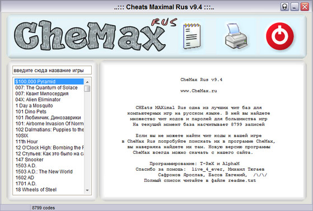313x211 pixels.
Task: Click the www.CheMax.ru website text
Action: click(198, 91)
